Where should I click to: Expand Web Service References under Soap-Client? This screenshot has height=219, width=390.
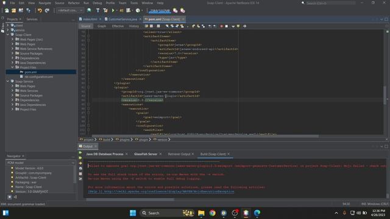click(12, 49)
